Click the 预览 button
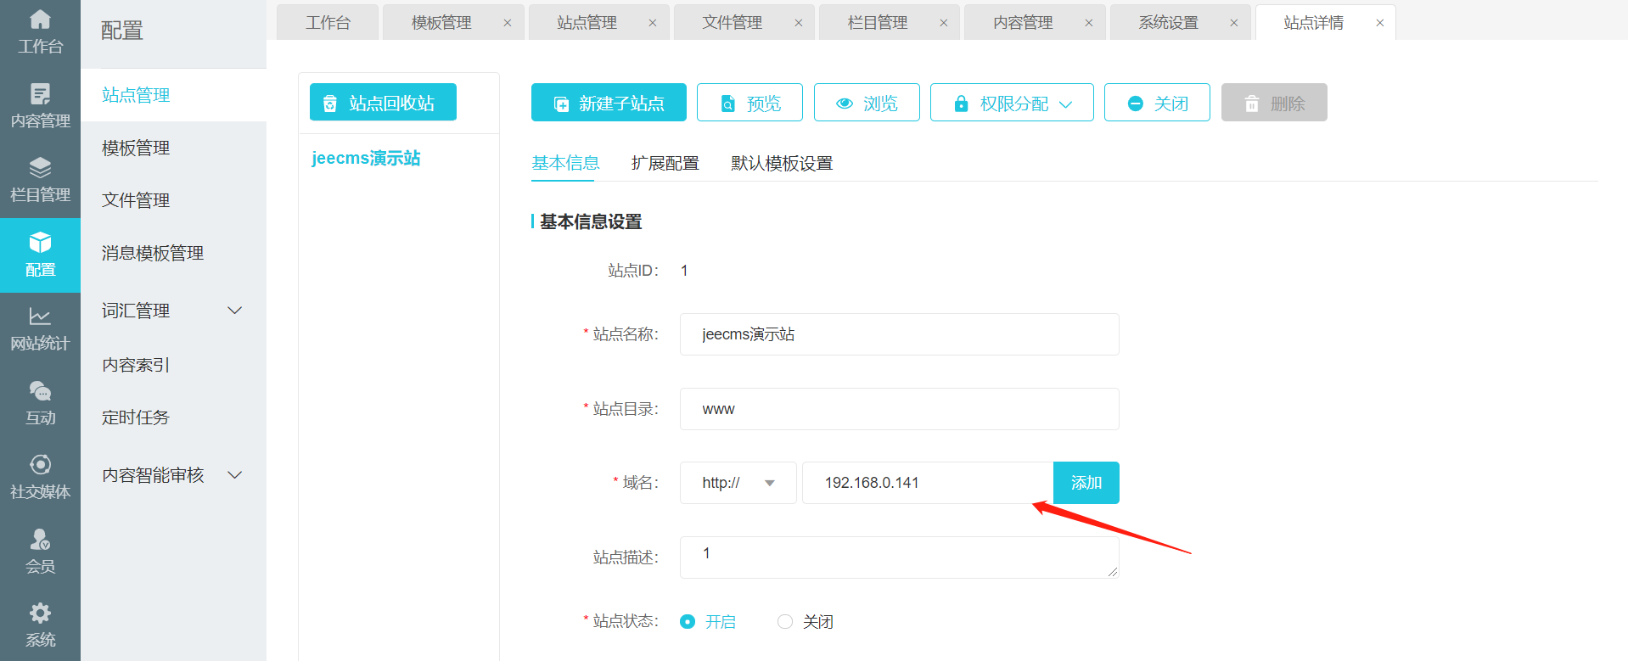The image size is (1628, 661). point(749,103)
